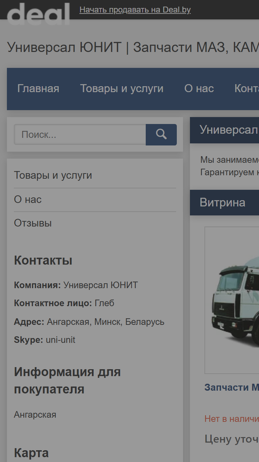Click the truck product thumbnail
The image size is (259, 462).
[232, 300]
